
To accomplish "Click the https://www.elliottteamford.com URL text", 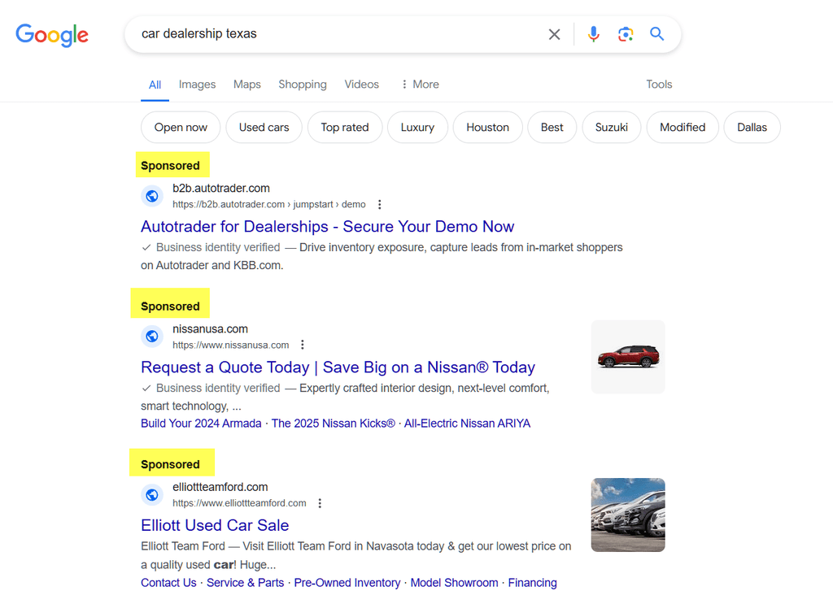I will (239, 503).
